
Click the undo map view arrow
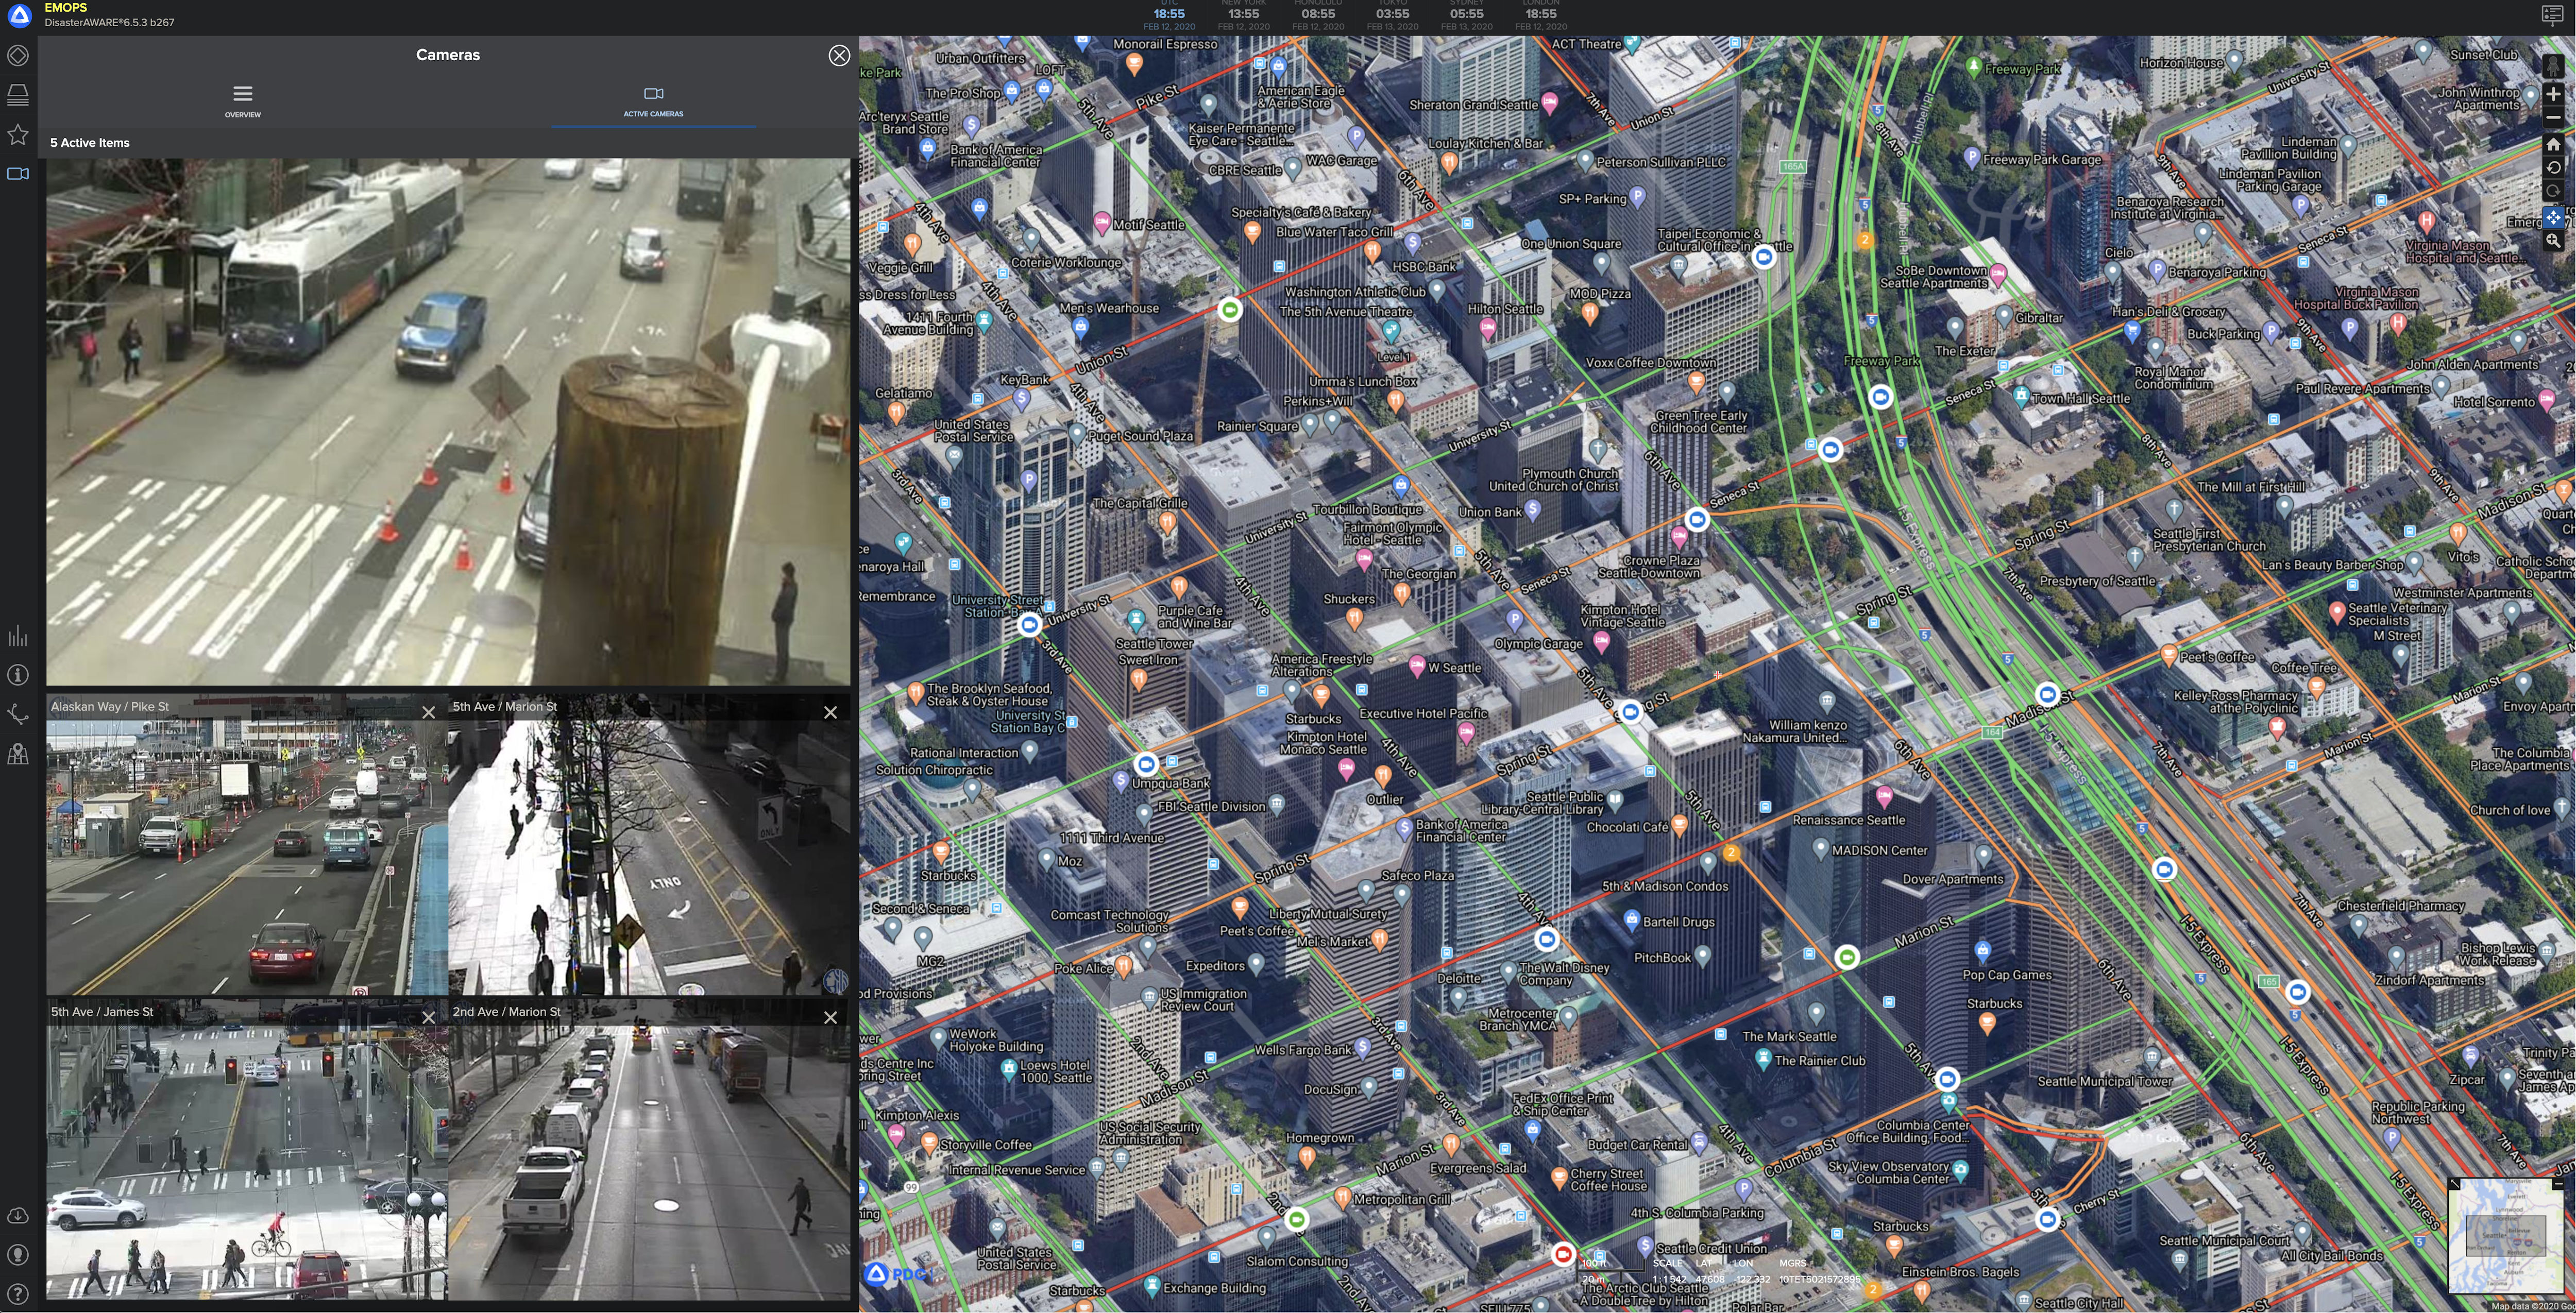click(x=2553, y=168)
